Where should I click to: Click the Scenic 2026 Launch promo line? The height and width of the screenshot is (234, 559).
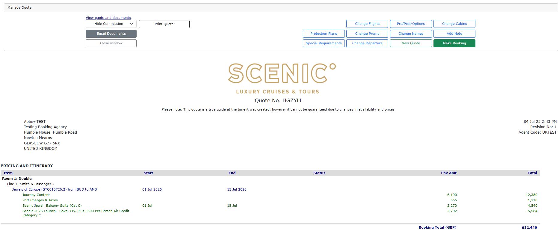coord(77,213)
